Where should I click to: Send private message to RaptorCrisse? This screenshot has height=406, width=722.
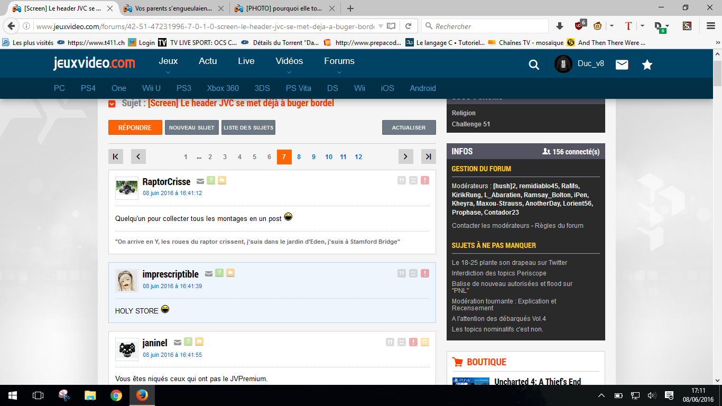coord(200,181)
